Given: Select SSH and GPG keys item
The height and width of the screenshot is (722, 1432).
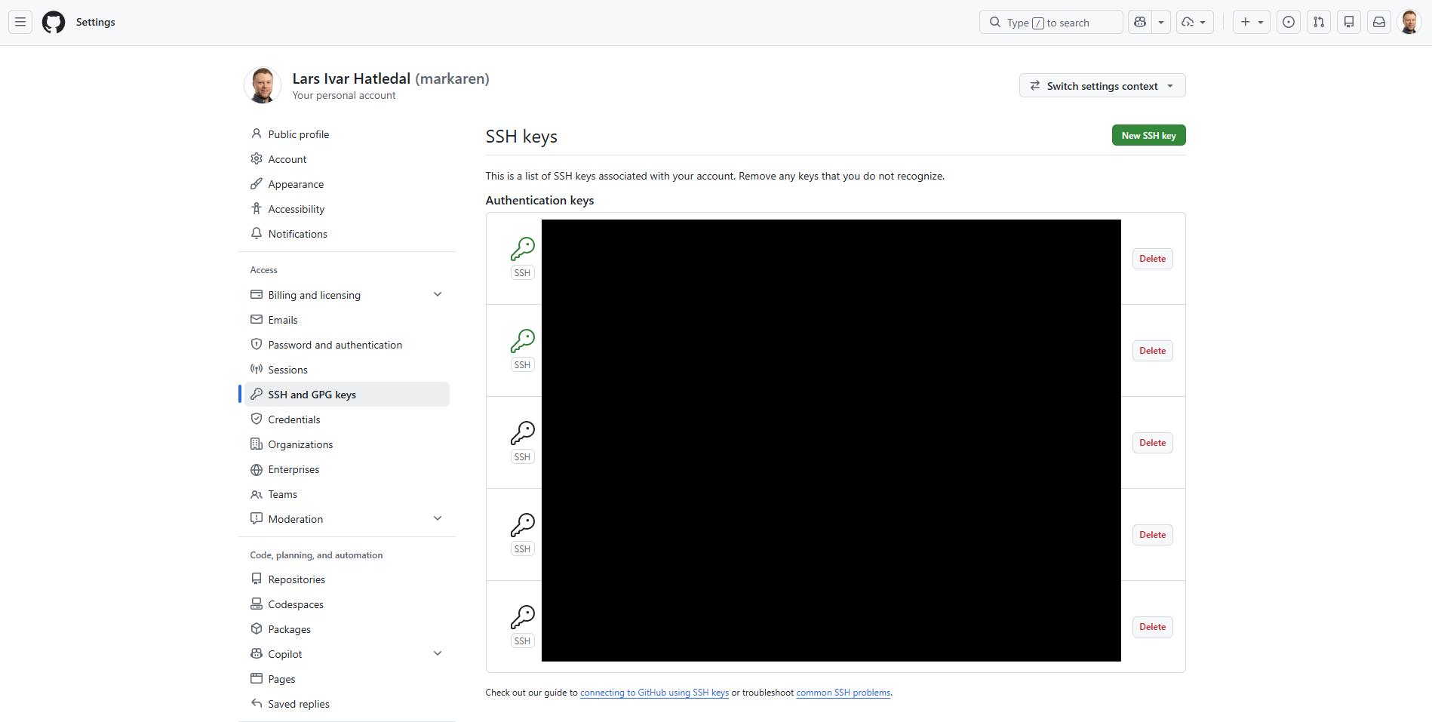Looking at the screenshot, I should (347, 395).
